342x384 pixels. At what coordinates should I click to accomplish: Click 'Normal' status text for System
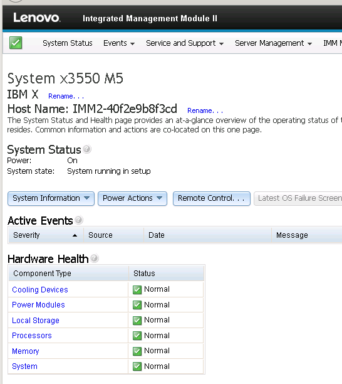157,366
